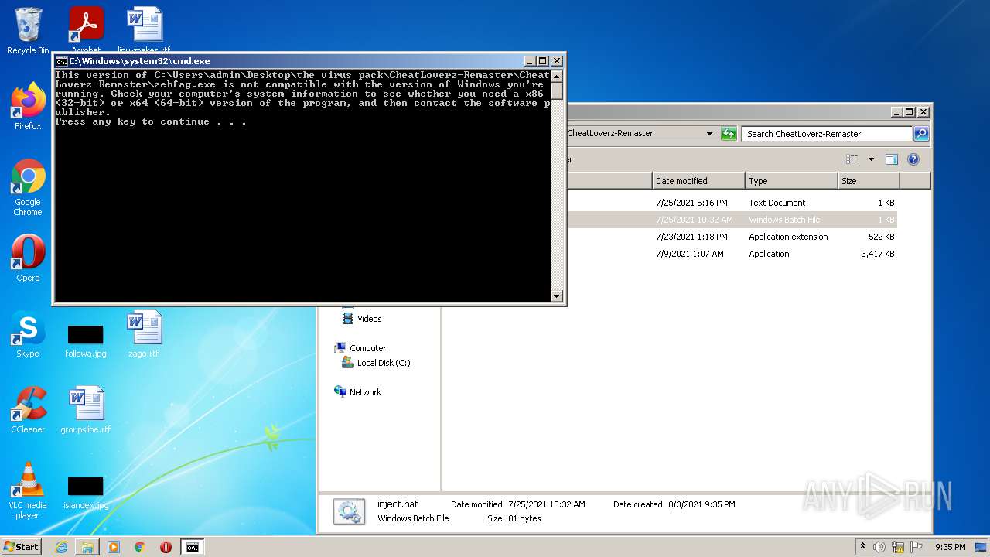Screen dimensions: 990x557
Task: Open Acrobat Reader desktop shortcut
Action: [x=86, y=29]
